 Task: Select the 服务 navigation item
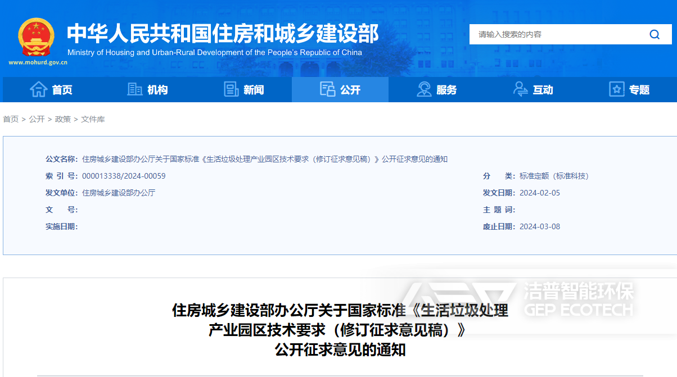pos(446,90)
